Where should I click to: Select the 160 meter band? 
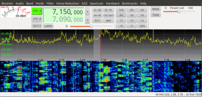click(x=121, y=10)
